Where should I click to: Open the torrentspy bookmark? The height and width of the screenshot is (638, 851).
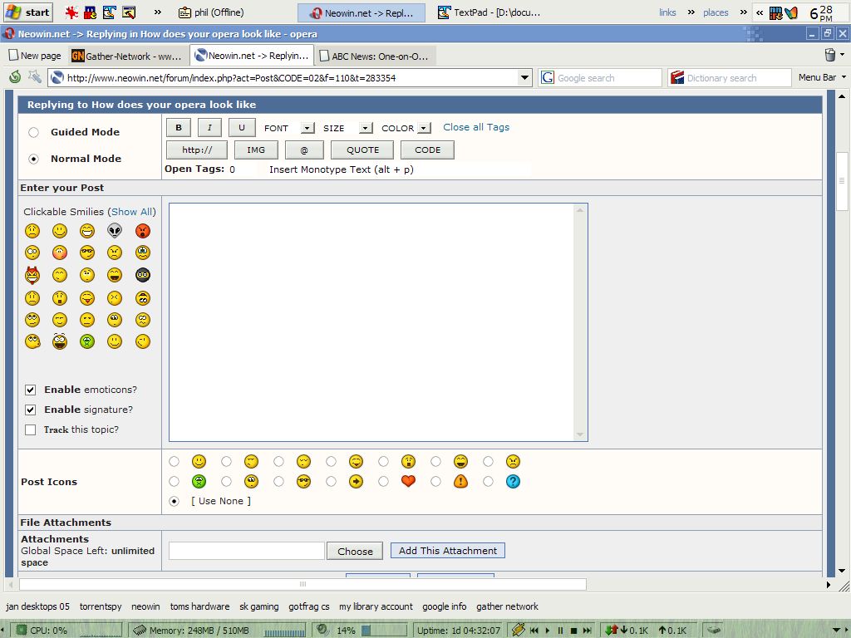point(101,606)
